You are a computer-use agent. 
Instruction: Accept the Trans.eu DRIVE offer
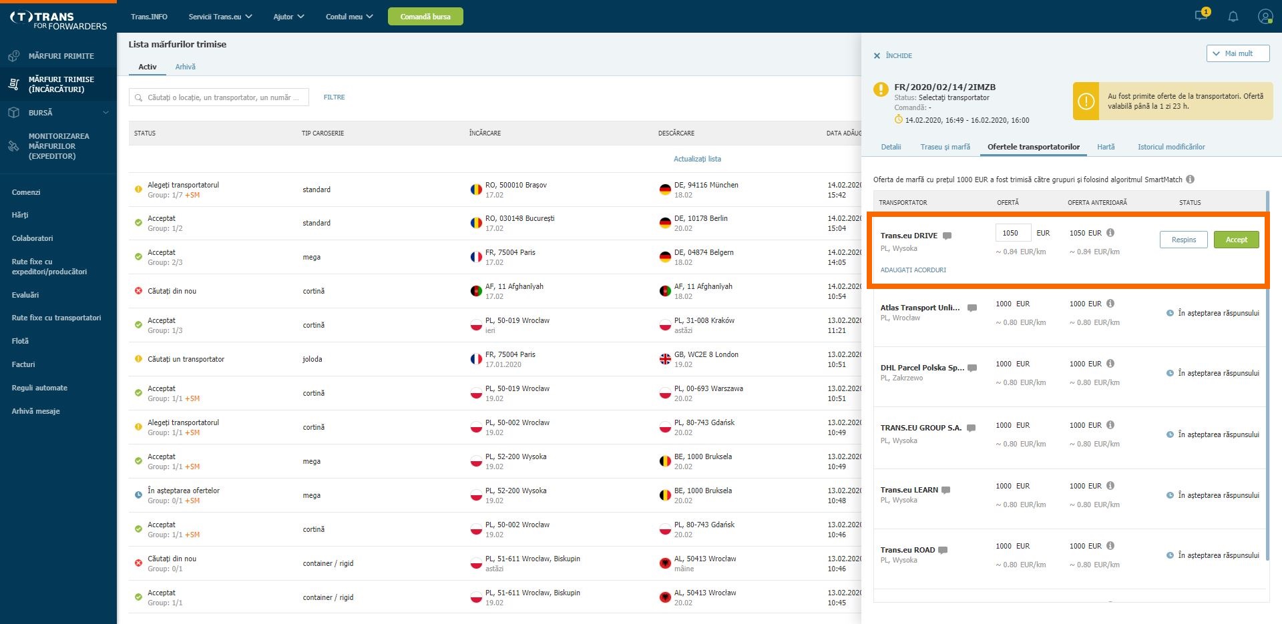pyautogui.click(x=1236, y=240)
